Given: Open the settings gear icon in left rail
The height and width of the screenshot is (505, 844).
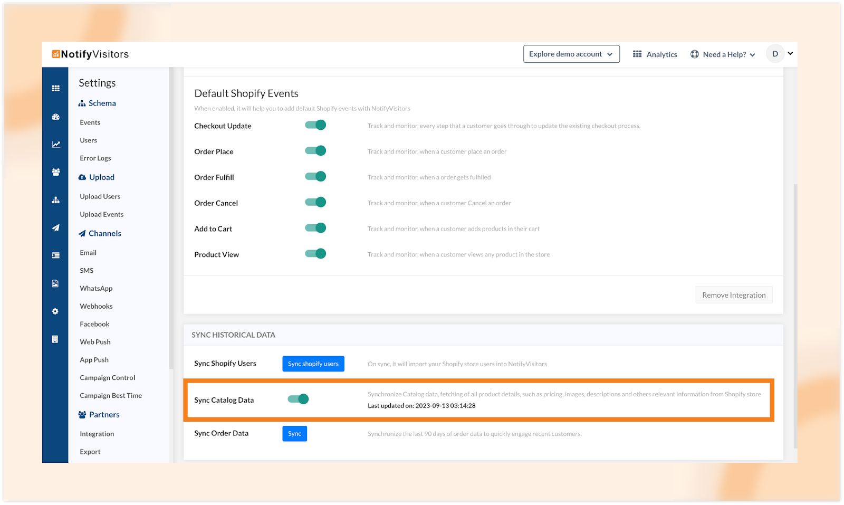Looking at the screenshot, I should [x=55, y=311].
